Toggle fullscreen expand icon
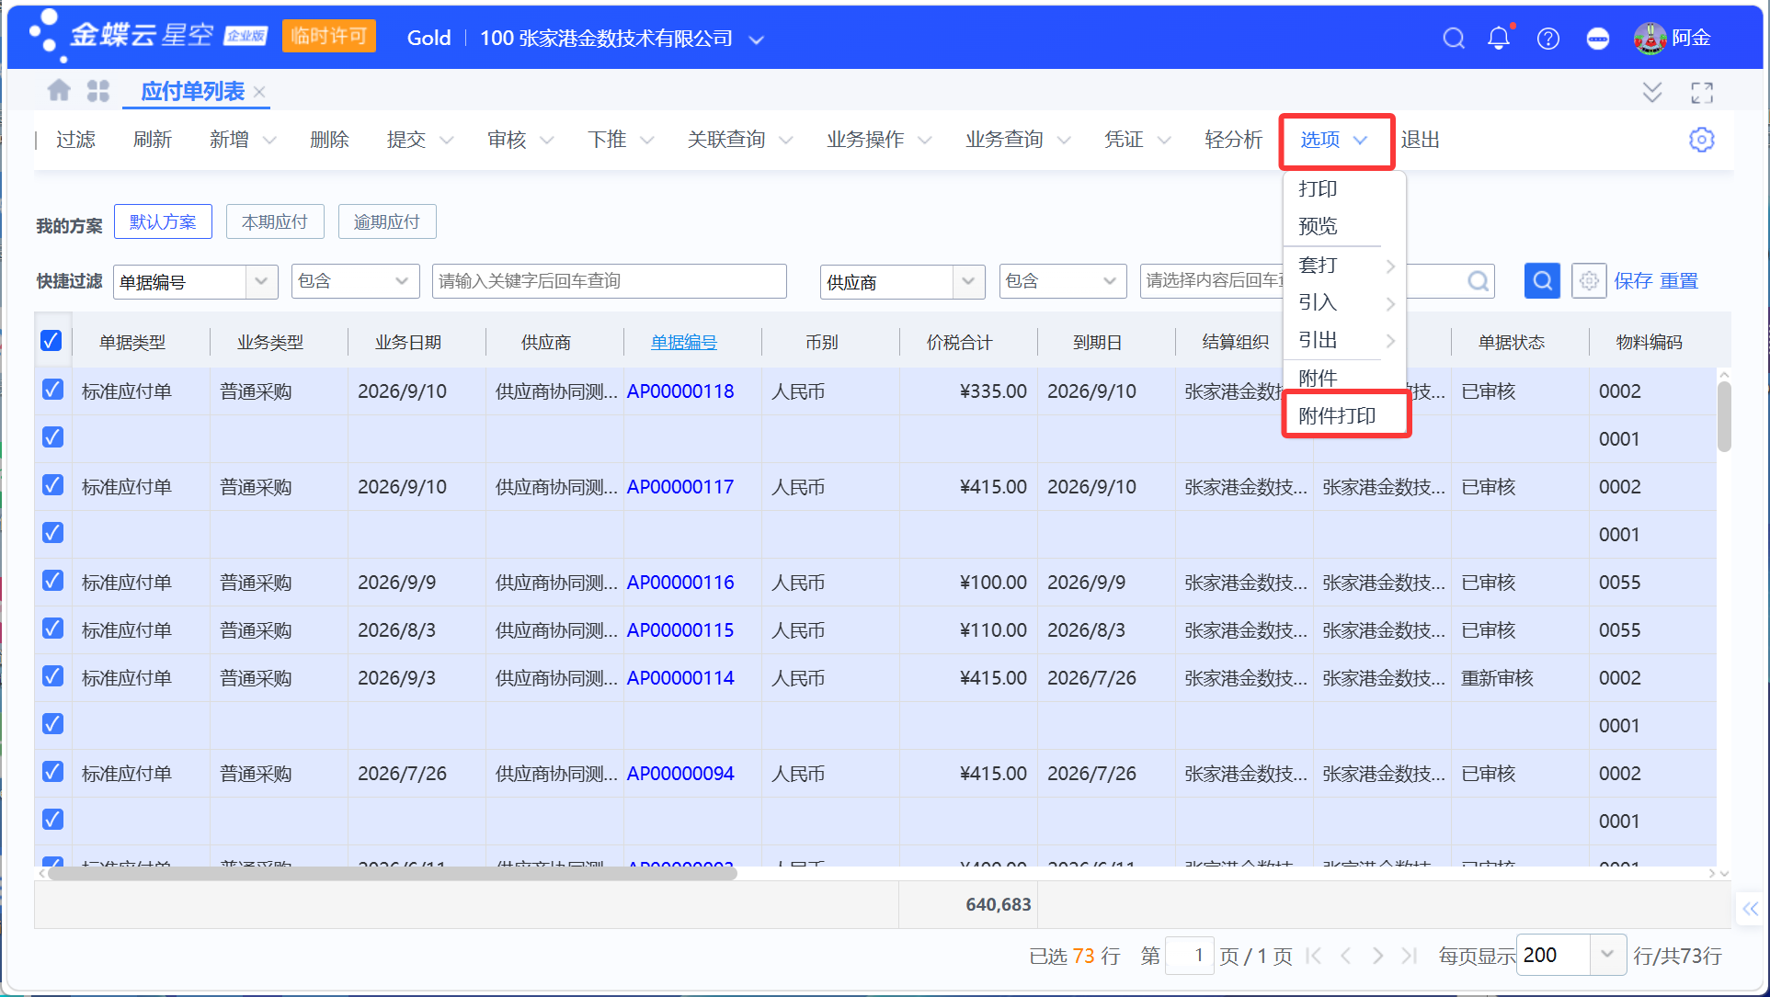Viewport: 1770px width, 997px height. click(x=1702, y=93)
